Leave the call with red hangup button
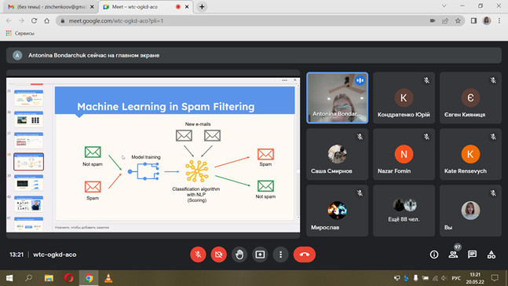The height and width of the screenshot is (286, 508). click(x=304, y=255)
